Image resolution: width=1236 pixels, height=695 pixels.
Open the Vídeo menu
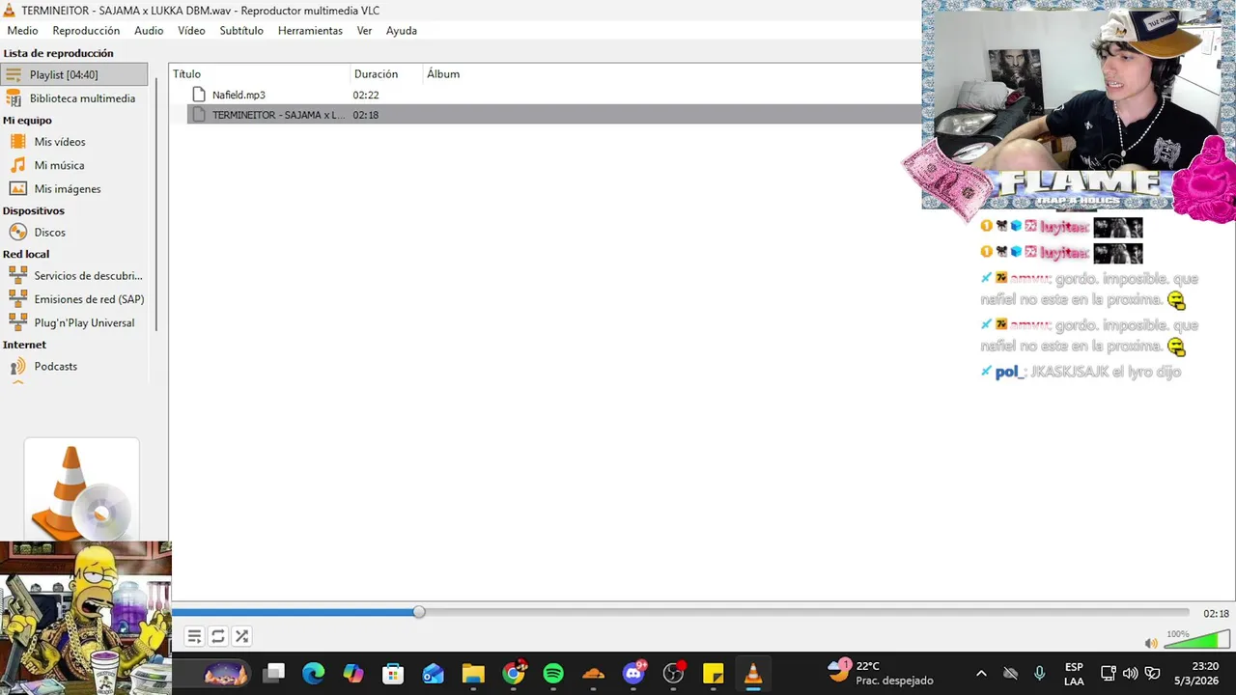[x=191, y=31]
